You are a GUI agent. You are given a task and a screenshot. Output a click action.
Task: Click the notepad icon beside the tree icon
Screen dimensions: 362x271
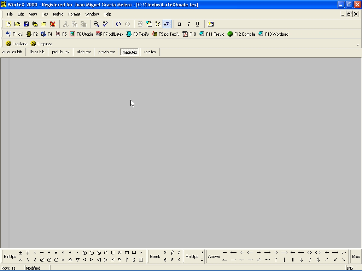[150, 24]
